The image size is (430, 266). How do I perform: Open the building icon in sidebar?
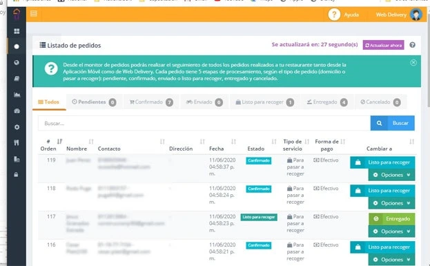17,159
